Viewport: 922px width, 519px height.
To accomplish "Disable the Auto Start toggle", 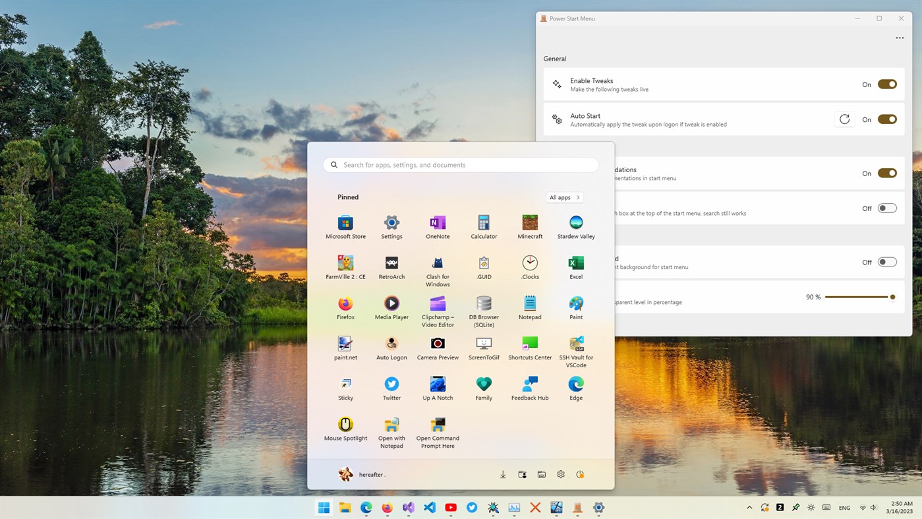I will (x=887, y=119).
